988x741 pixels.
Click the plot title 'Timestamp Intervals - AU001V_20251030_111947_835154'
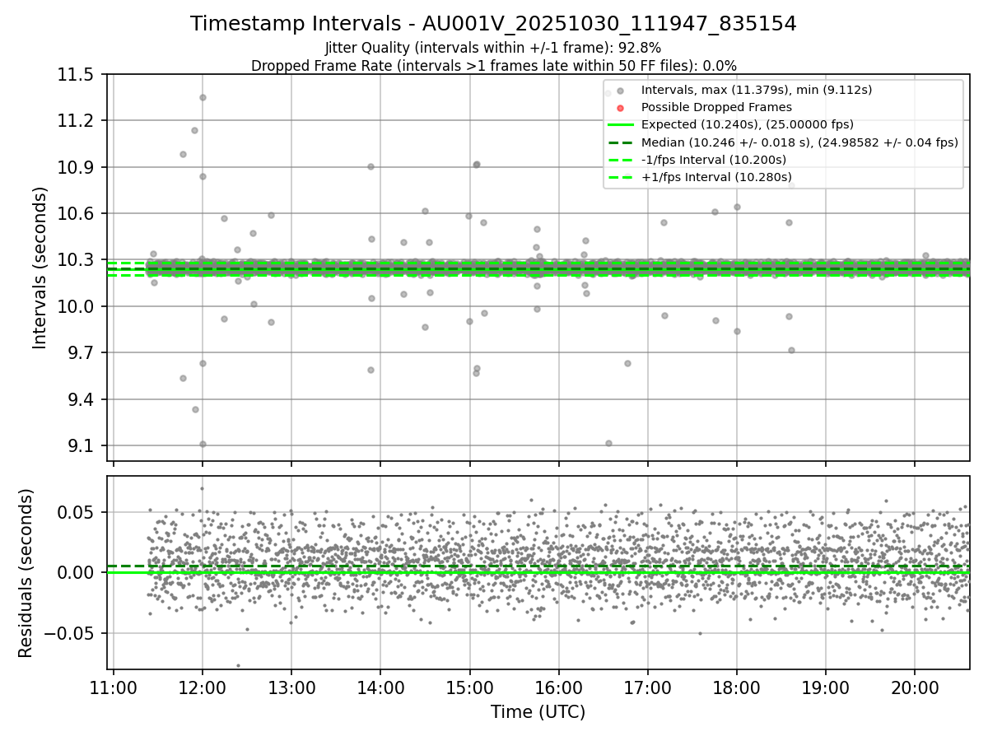(x=493, y=24)
